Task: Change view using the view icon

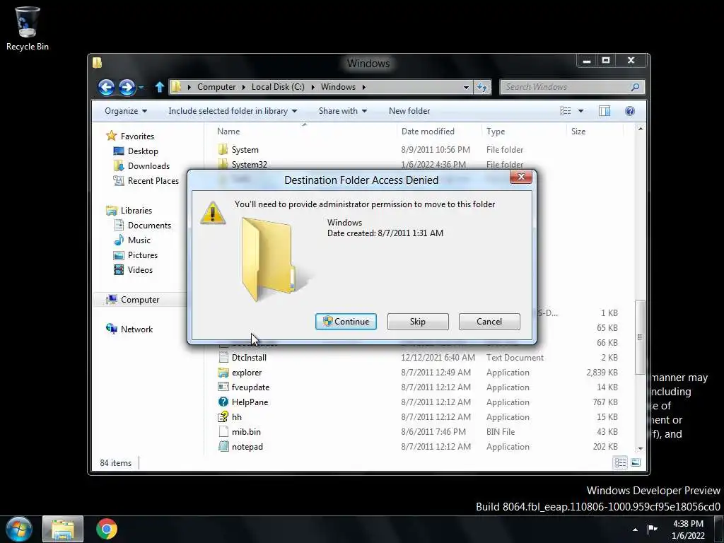Action: pos(565,111)
